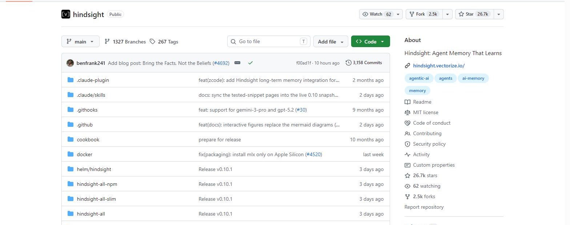Open the green Code dropdown
This screenshot has height=225, width=570.
(370, 41)
